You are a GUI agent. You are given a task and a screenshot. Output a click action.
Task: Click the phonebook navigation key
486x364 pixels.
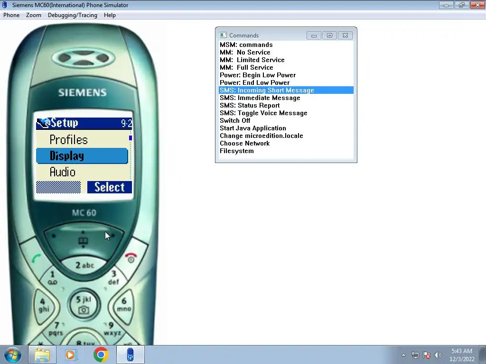pyautogui.click(x=83, y=240)
